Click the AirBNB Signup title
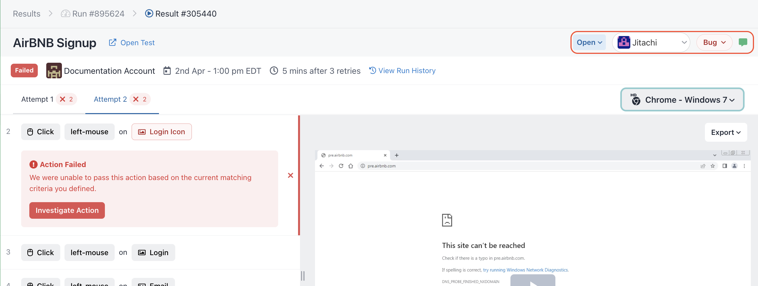Image resolution: width=758 pixels, height=286 pixels. (x=55, y=43)
